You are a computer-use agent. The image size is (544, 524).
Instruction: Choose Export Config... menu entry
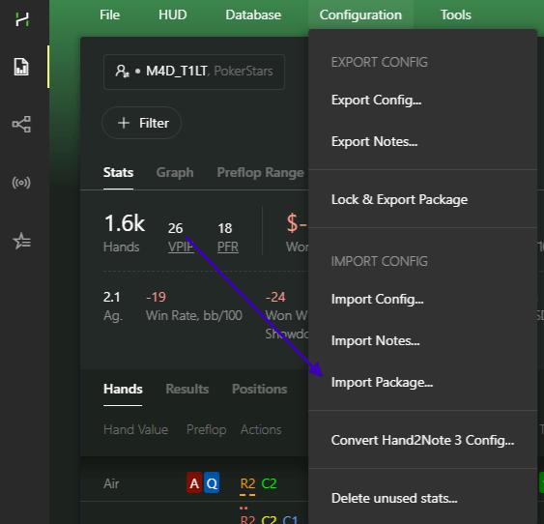377,100
